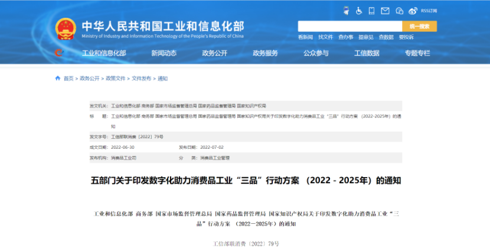Click the bold headline 五部门关于印发数字化助力消费品工业
Image resolution: width=490 pixels, height=251 pixels.
[246, 181]
